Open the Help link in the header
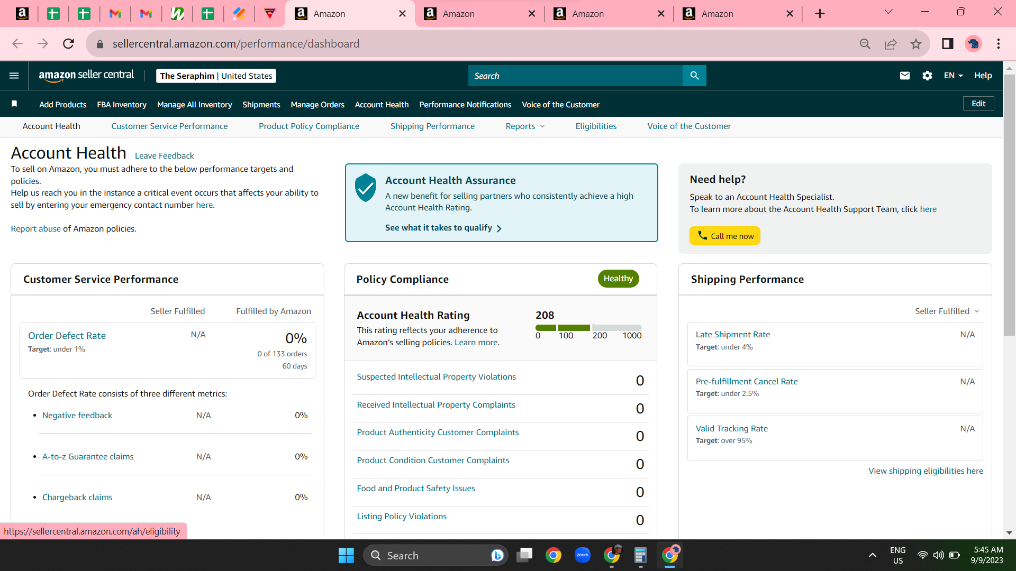Viewport: 1016px width, 571px height. 983,76
